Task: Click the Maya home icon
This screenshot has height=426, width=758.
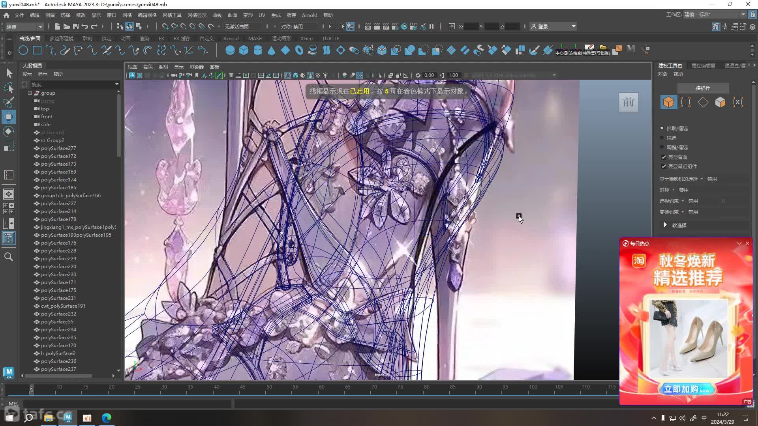Action: (6, 15)
